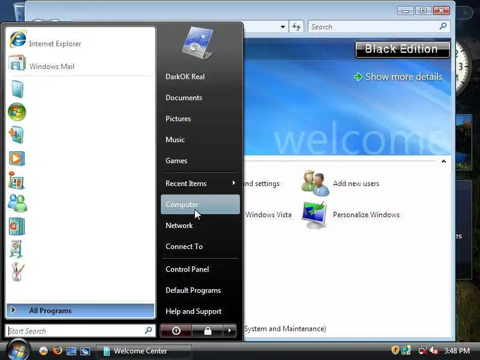Open Windows Photo Gallery icon
480x360 pixels.
pos(17,181)
